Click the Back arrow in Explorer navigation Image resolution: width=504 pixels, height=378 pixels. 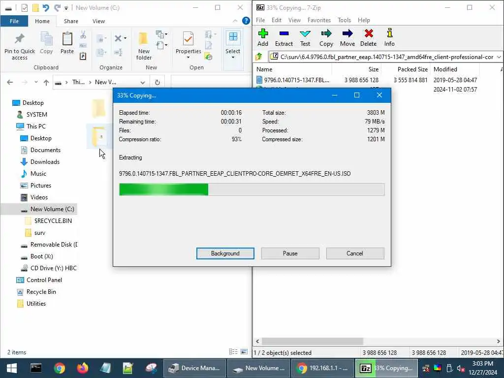click(10, 82)
